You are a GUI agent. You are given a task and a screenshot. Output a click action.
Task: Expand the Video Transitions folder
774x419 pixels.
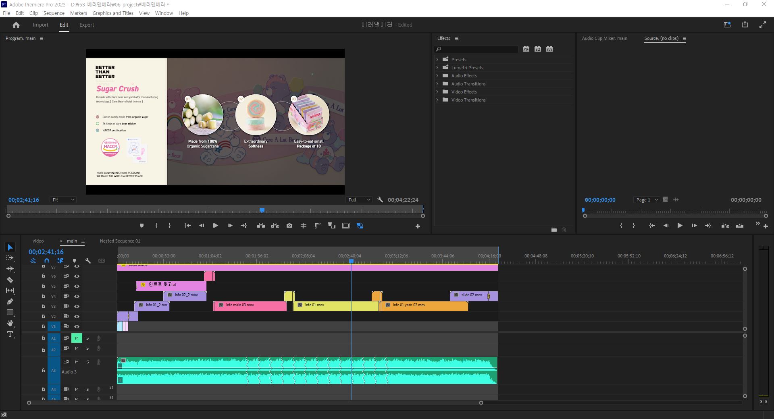(x=437, y=100)
